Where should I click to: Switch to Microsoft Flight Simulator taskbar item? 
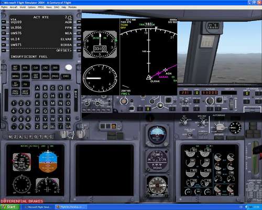click(38, 207)
